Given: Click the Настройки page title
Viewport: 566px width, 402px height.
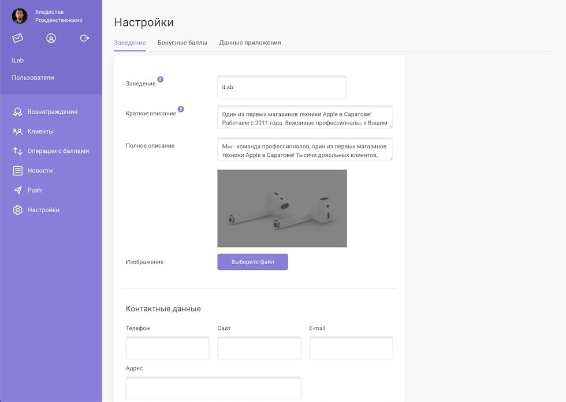Looking at the screenshot, I should [x=144, y=22].
